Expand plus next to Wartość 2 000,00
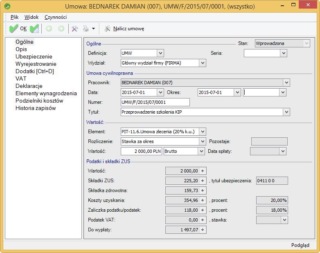 (203, 171)
